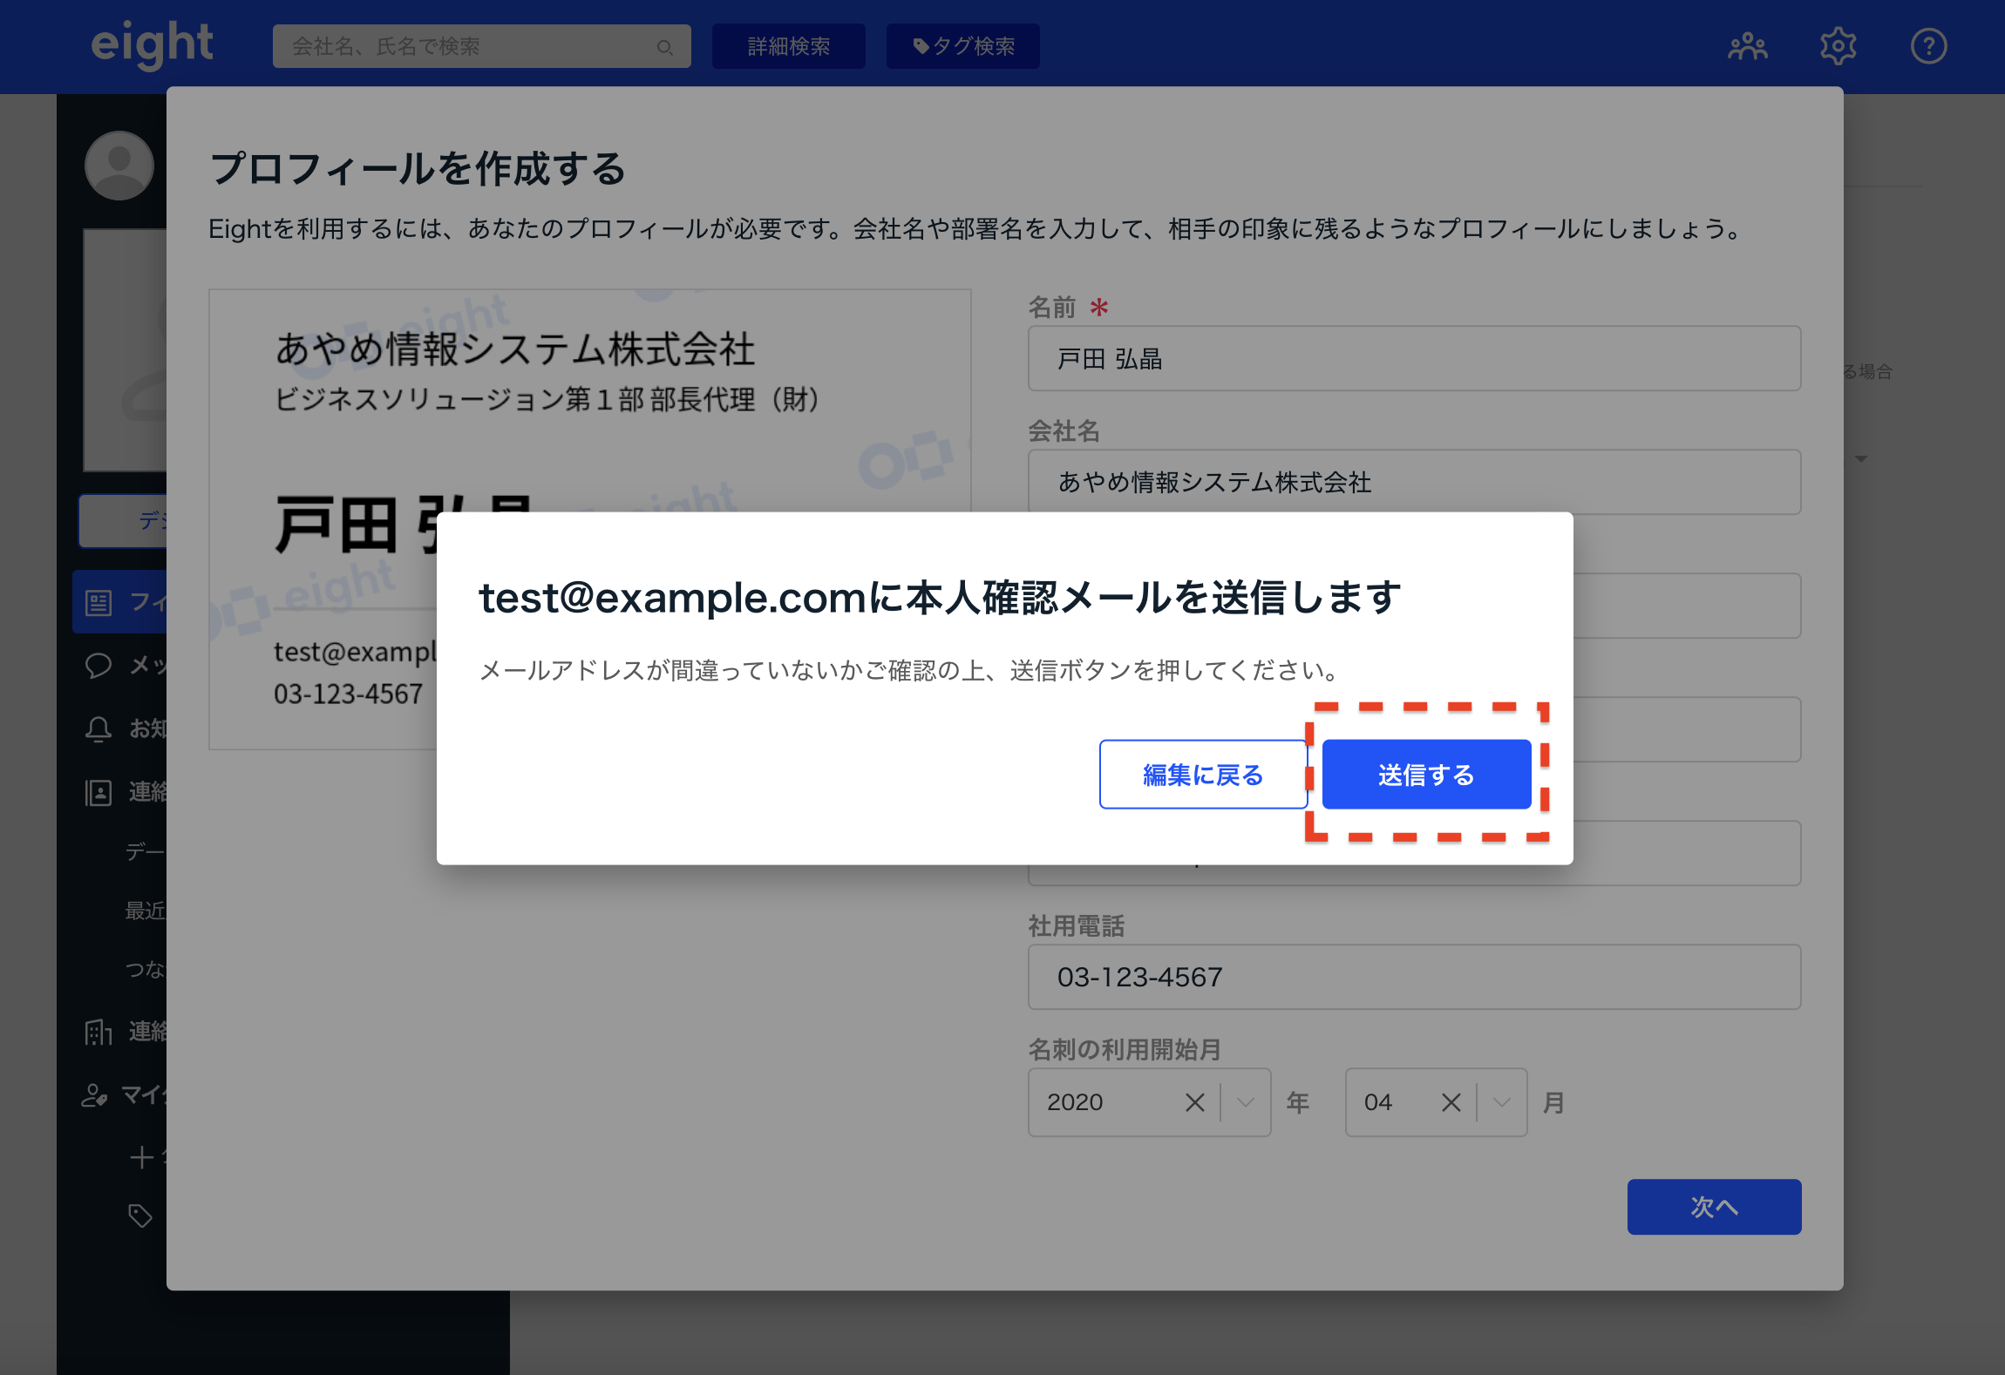Open the settings gear icon

click(x=1838, y=46)
